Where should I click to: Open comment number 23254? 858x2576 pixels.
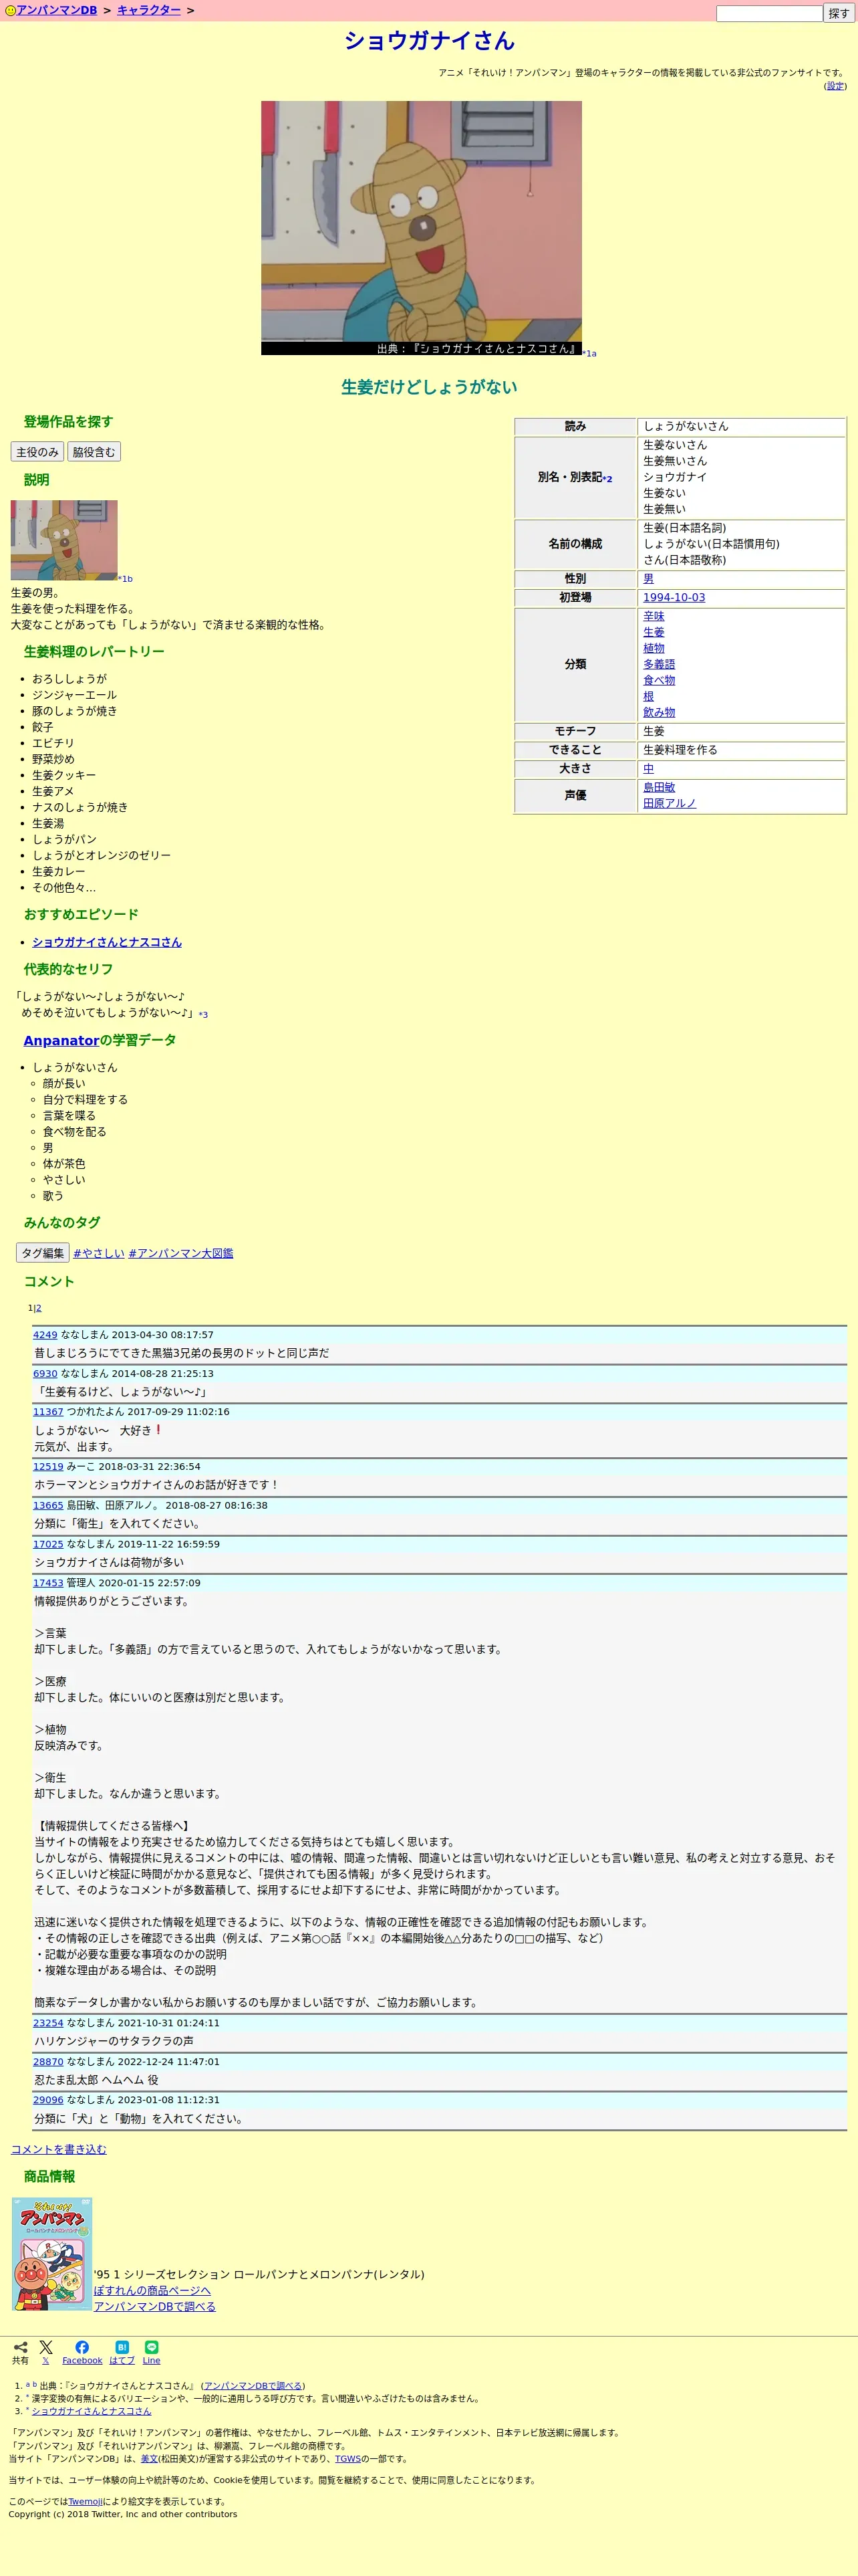48,2023
